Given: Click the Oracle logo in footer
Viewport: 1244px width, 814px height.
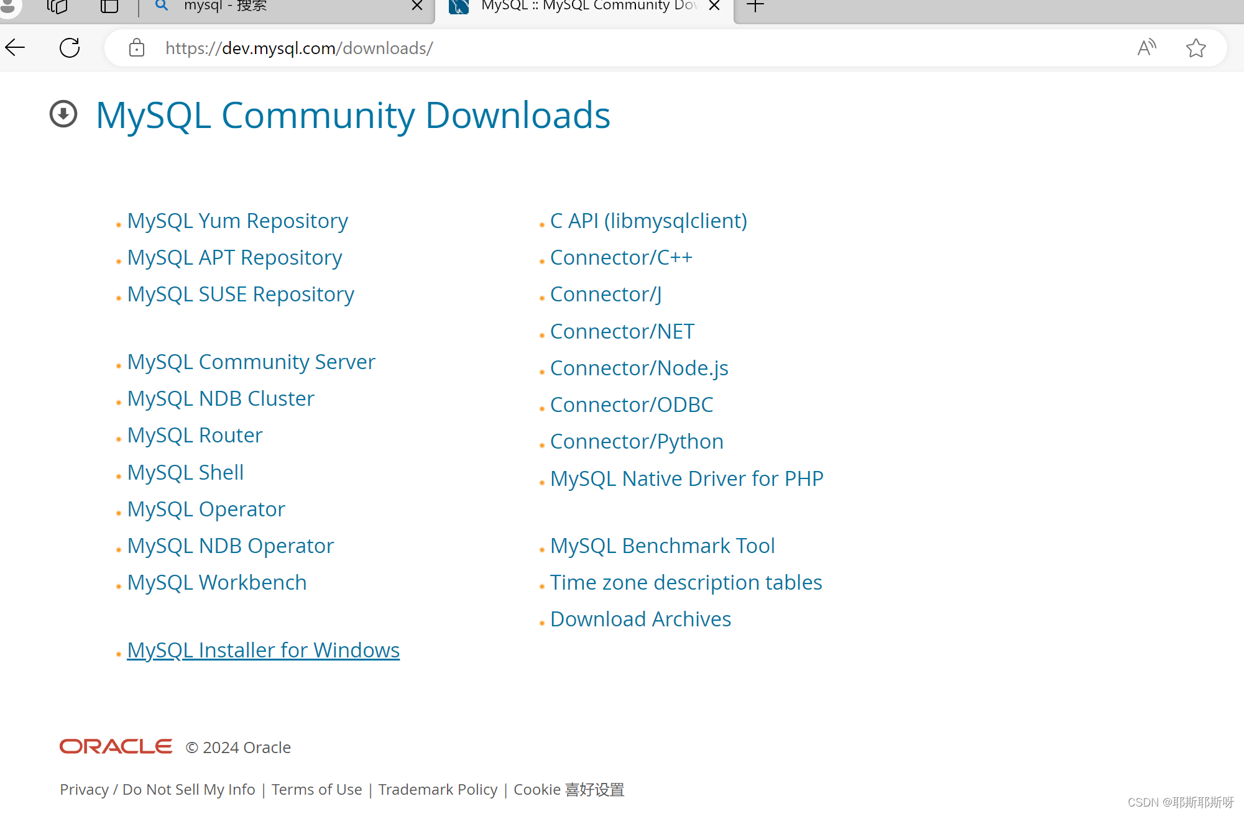Looking at the screenshot, I should (x=116, y=746).
